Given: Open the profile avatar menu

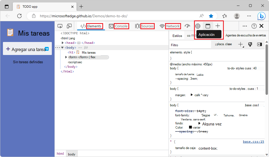Looking at the screenshot, I should click(x=237, y=16).
